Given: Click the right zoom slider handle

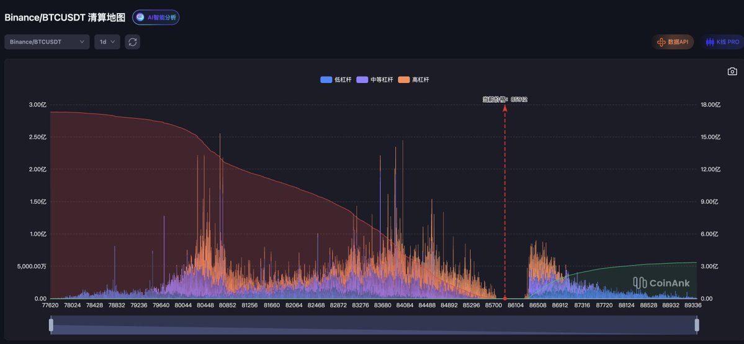Looking at the screenshot, I should point(697,325).
